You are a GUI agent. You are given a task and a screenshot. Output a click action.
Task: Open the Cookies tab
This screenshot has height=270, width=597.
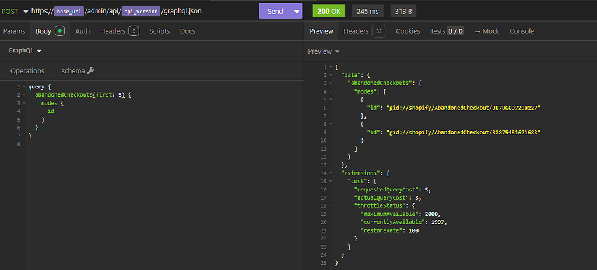click(408, 31)
